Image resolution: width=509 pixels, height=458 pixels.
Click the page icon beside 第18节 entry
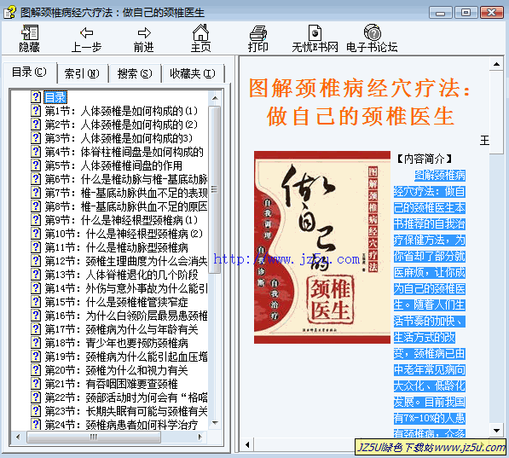36,343
